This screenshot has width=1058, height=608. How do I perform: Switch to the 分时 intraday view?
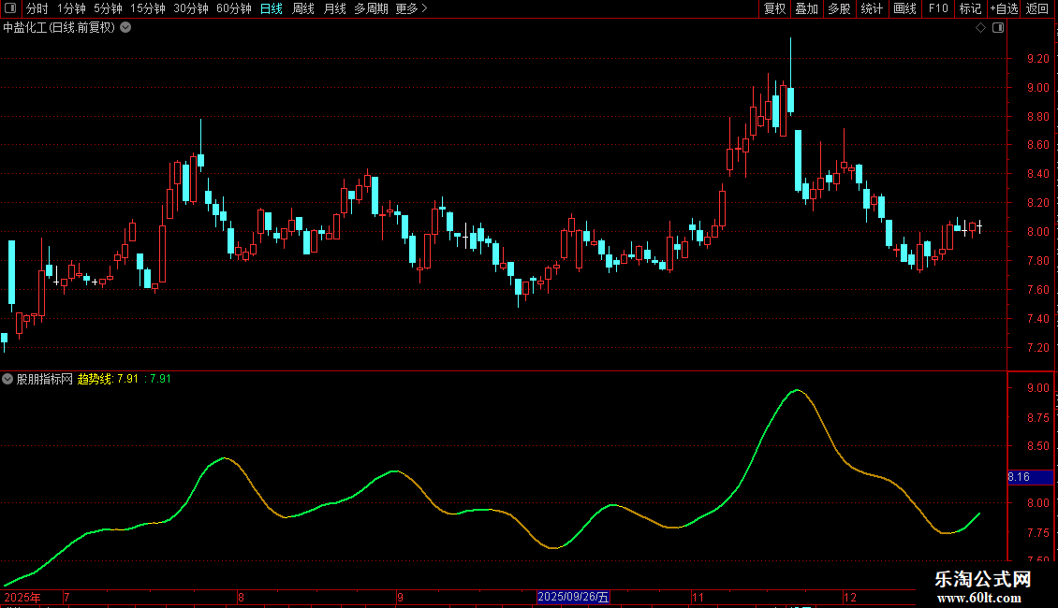[37, 8]
